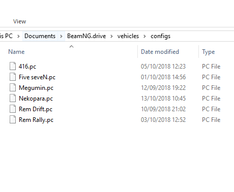Select the Five seveN.pc file icon
The height and width of the screenshot is (192, 234).
point(13,77)
